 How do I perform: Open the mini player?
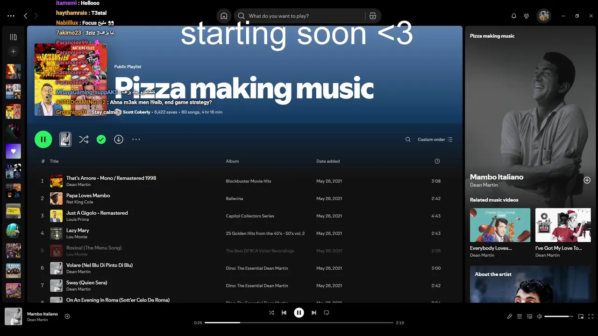tap(581, 316)
